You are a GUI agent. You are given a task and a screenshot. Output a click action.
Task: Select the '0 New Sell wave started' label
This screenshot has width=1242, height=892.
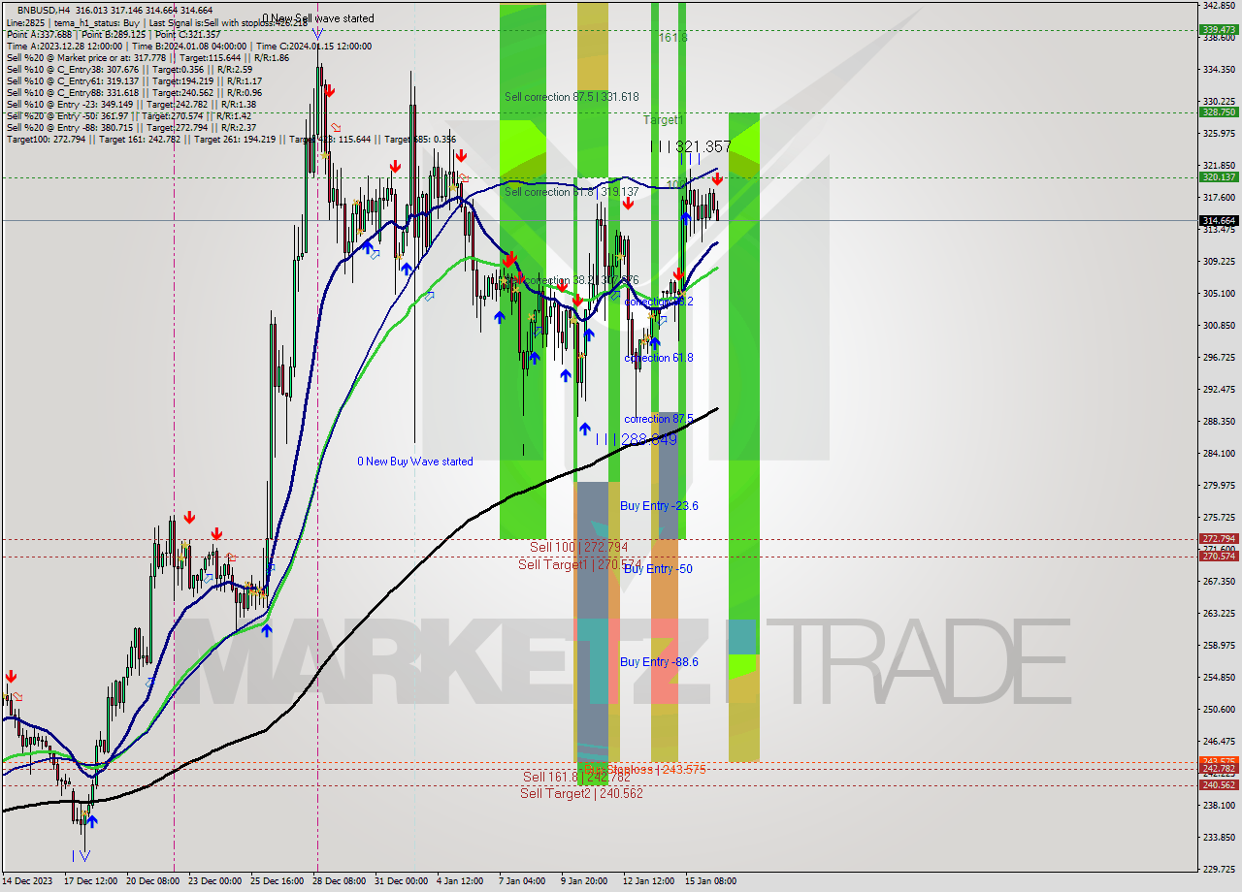(318, 18)
